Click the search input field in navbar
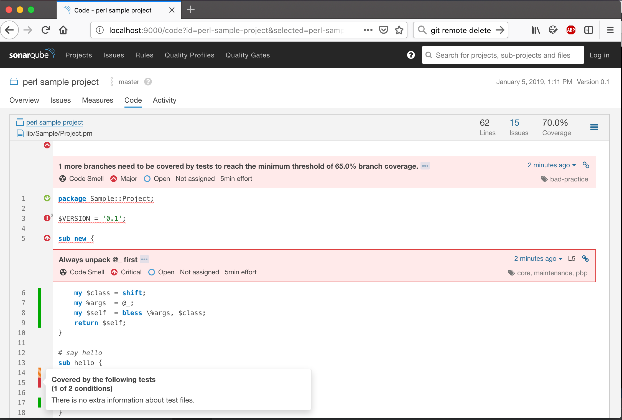The height and width of the screenshot is (420, 622). coord(503,55)
